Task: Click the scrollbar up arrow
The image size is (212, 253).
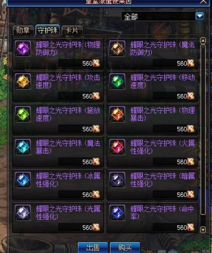Action: pyautogui.click(x=203, y=41)
